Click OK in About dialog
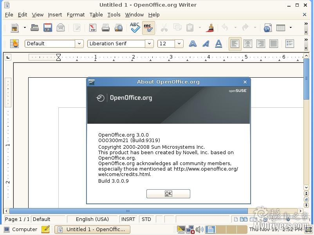 (x=168, y=194)
